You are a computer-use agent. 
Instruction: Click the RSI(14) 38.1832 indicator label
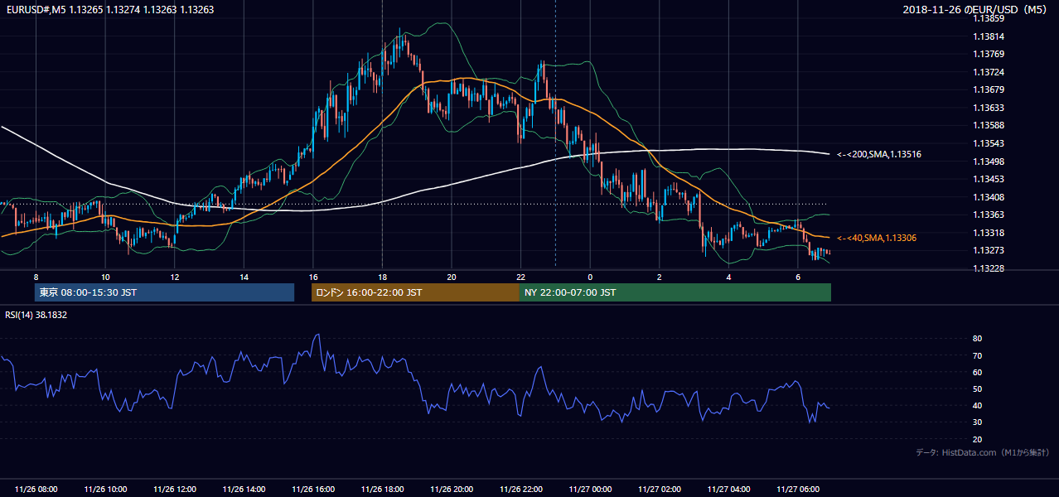[x=36, y=315]
